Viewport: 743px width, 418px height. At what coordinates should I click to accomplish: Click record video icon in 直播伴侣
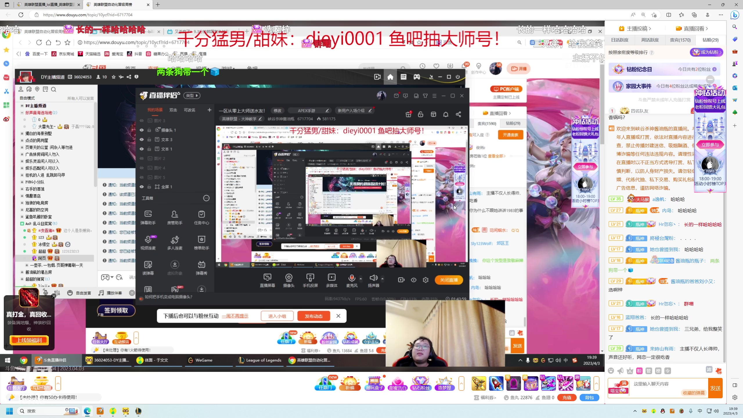pos(401,280)
